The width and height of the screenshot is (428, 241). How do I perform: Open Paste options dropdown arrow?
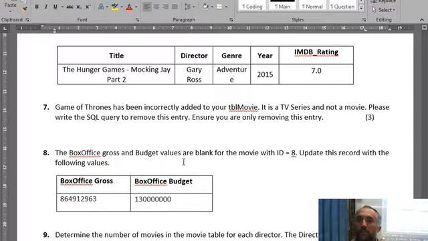(x=11, y=11)
